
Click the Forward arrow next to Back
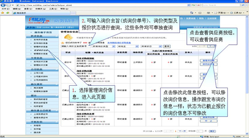click(x=8, y=5)
